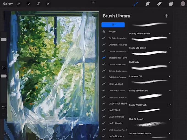Tap the small brush icon beside Pasty Wet Brush
This screenshot has height=140, width=187.
click(x=170, y=105)
